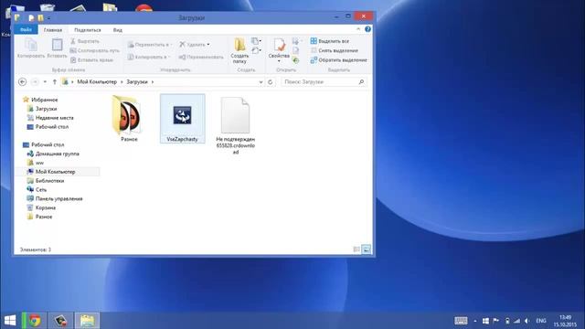Select Домашняя группа in the sidebar
The height and width of the screenshot is (329, 585).
pyautogui.click(x=53, y=154)
